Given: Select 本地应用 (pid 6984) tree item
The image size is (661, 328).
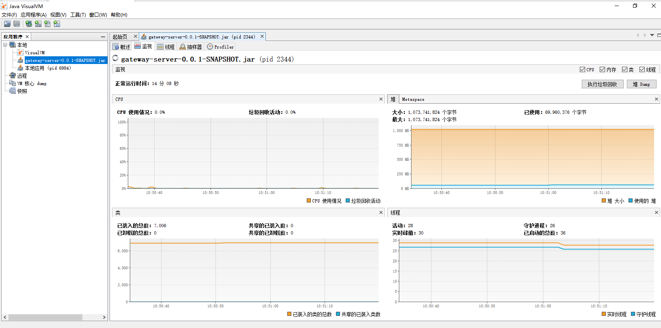Looking at the screenshot, I should [48, 68].
